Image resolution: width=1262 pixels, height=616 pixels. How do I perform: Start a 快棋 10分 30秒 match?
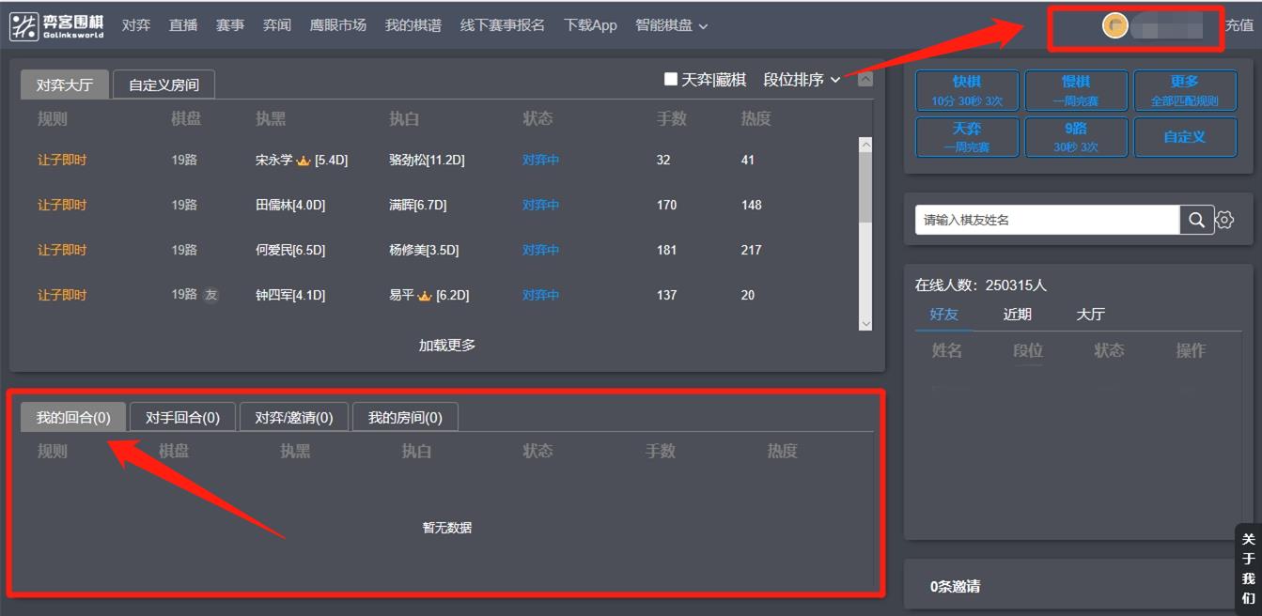coord(966,90)
